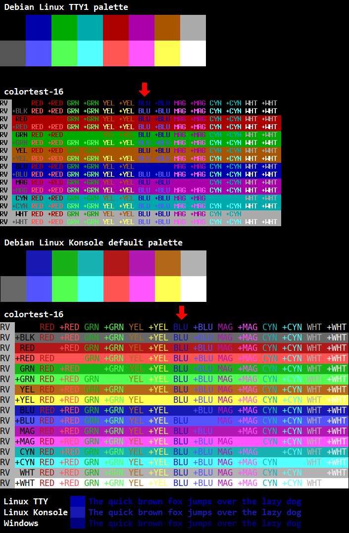Click 'Debian Linux Konsole default palette' heading
The height and width of the screenshot is (533, 349).
(93, 242)
